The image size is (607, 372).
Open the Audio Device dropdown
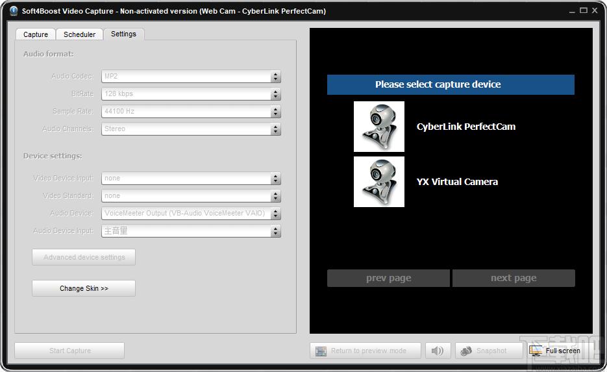(x=191, y=214)
